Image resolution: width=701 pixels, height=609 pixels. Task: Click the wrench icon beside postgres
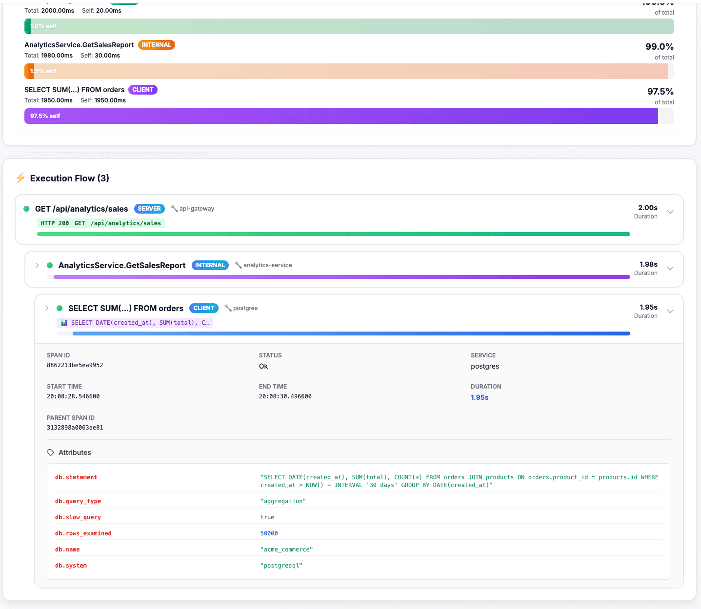[x=228, y=308]
